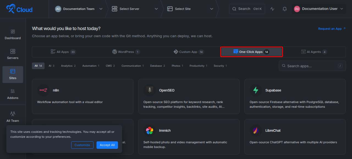Filter apps by Database category

[x=158, y=66]
